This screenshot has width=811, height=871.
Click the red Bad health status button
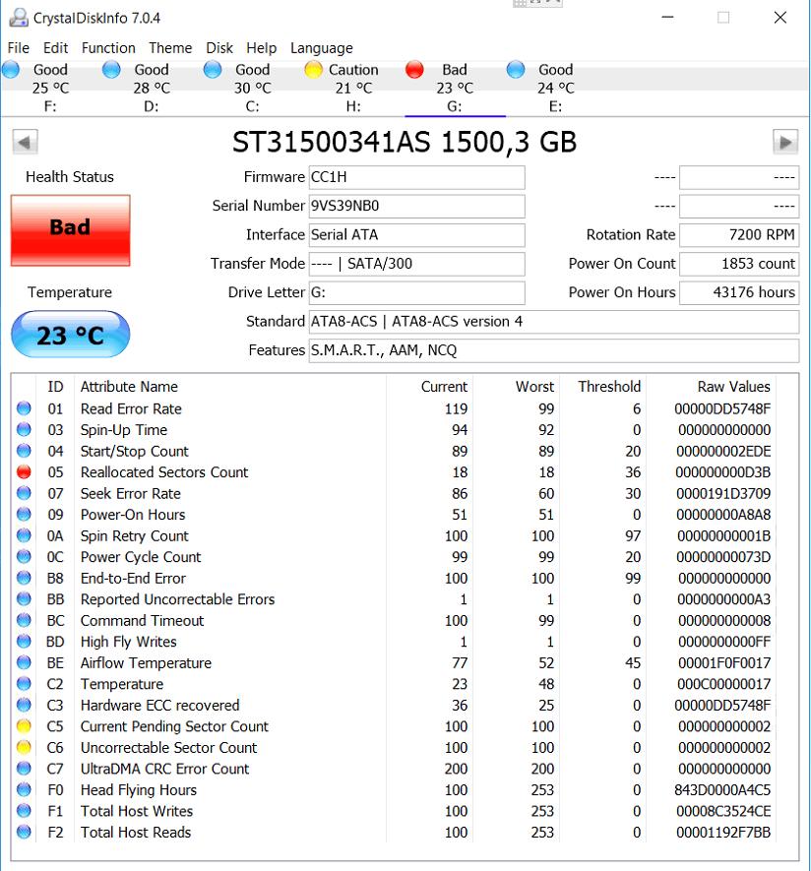[x=71, y=230]
